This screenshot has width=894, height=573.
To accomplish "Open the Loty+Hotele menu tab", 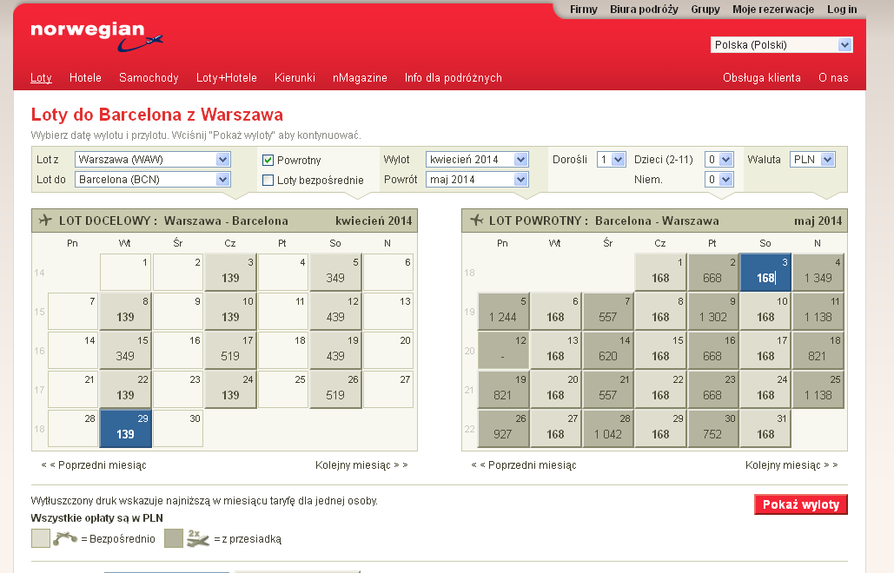I will pyautogui.click(x=227, y=77).
